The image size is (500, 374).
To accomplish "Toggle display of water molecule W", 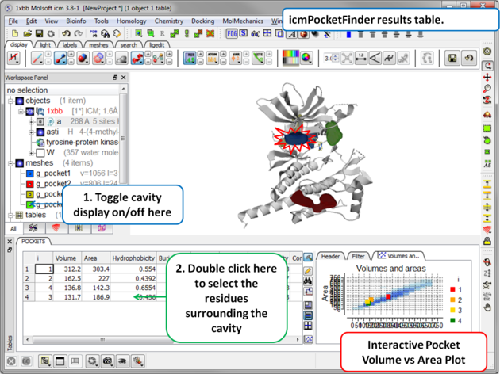I will pyautogui.click(x=40, y=153).
